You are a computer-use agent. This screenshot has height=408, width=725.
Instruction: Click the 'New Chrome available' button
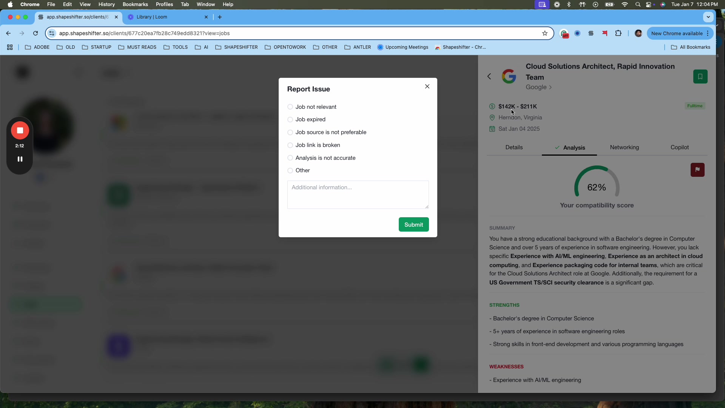(x=677, y=33)
